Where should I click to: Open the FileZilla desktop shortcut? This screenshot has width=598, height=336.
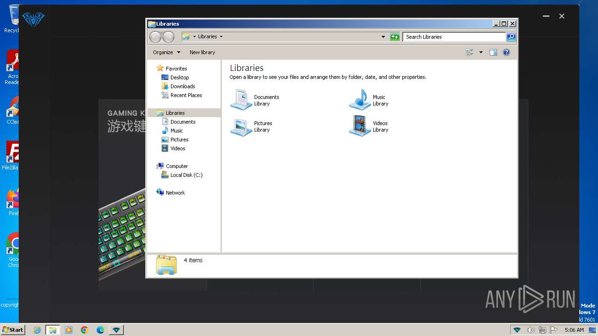point(10,155)
